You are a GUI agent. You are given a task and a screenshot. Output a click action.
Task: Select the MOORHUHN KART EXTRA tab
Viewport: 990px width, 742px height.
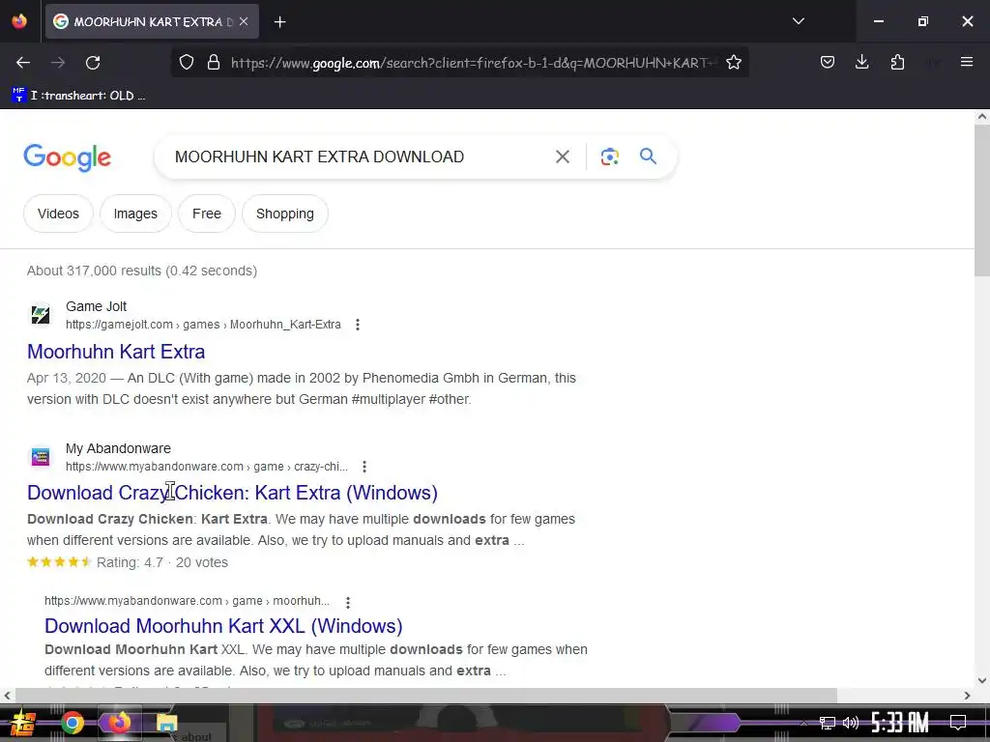[152, 21]
